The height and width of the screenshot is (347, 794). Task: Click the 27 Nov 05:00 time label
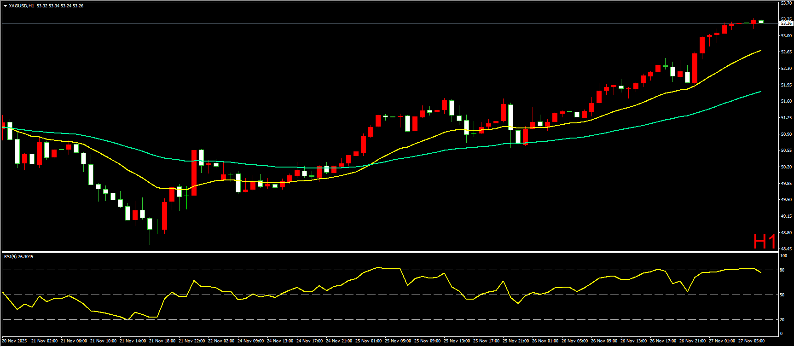(x=751, y=341)
